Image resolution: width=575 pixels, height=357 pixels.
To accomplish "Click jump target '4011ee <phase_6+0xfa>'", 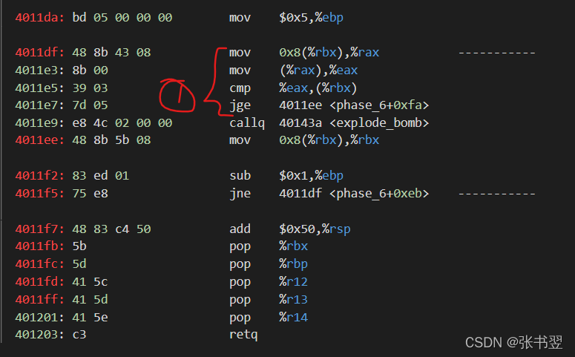I will pos(354,105).
